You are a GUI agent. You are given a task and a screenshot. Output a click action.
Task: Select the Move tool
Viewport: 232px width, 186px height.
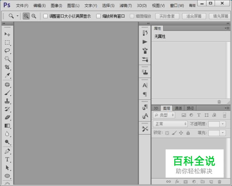[7, 34]
